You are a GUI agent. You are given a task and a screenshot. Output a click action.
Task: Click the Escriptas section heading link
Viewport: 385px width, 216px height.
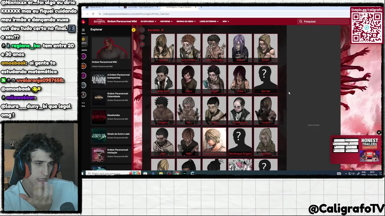click(x=153, y=30)
